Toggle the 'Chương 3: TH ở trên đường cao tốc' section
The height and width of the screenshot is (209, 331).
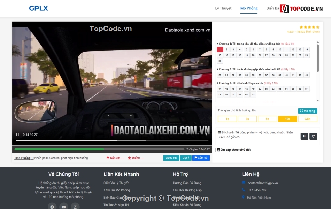tap(247, 83)
